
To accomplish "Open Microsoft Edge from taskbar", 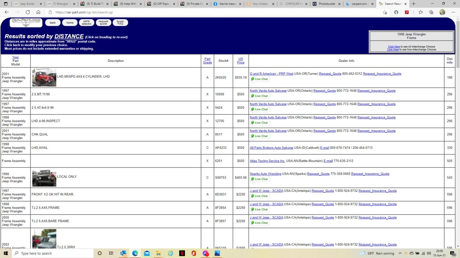I will coord(135,253).
